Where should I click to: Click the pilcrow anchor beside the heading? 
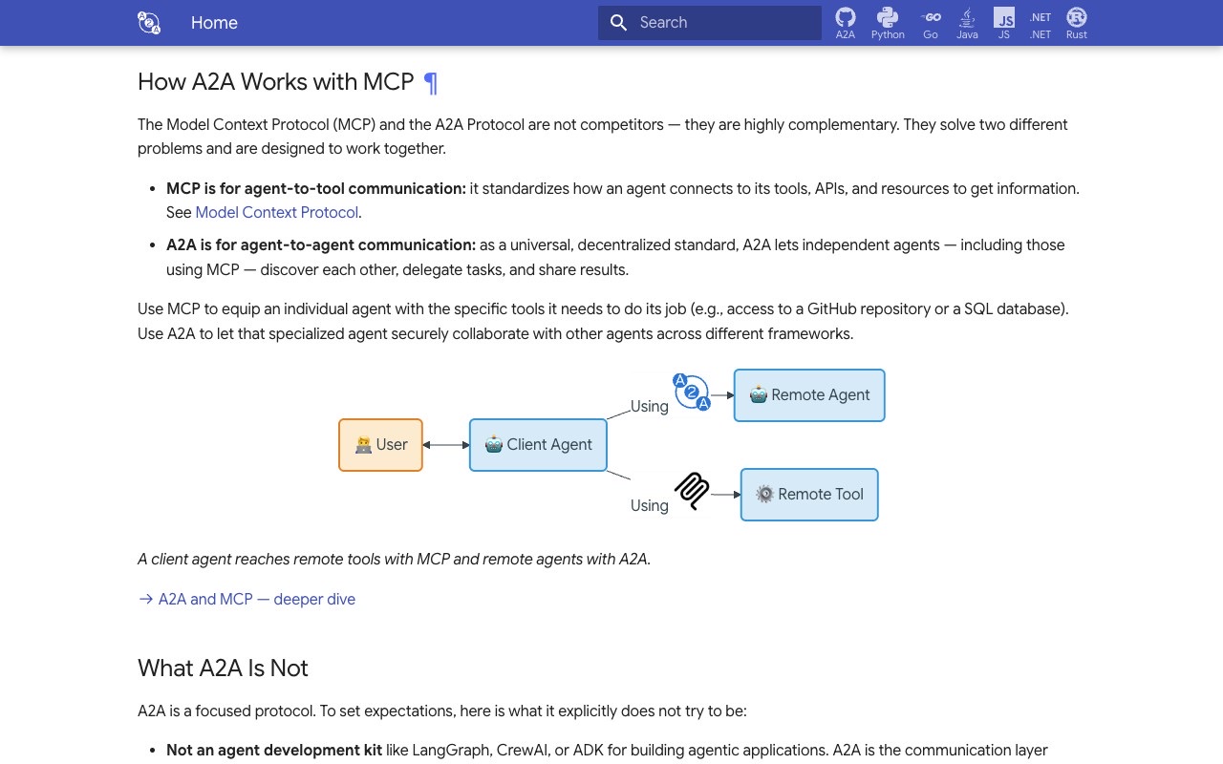tap(431, 83)
